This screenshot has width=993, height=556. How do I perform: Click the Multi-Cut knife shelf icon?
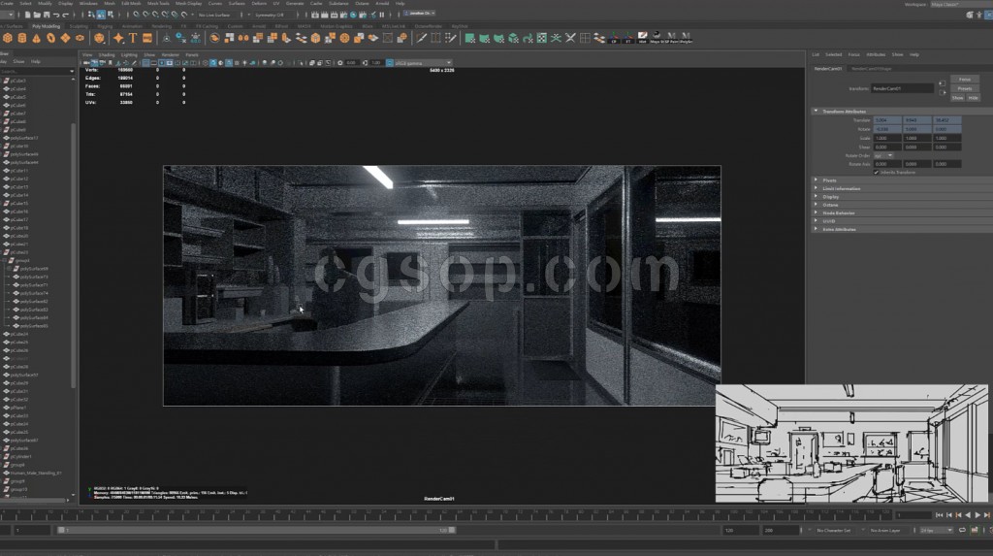tap(421, 39)
